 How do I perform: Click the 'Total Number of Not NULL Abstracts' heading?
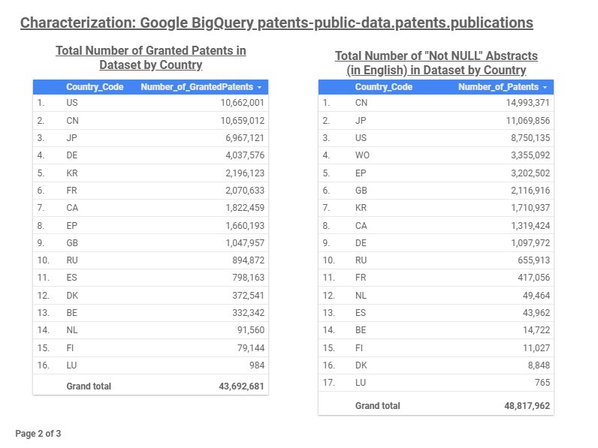pos(436,63)
